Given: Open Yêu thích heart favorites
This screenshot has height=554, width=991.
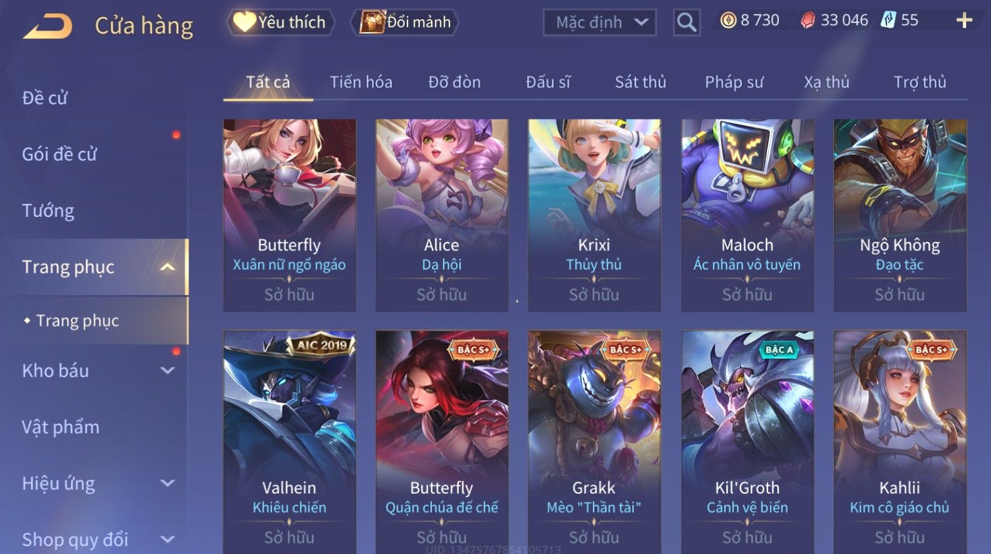Looking at the screenshot, I should 281,22.
